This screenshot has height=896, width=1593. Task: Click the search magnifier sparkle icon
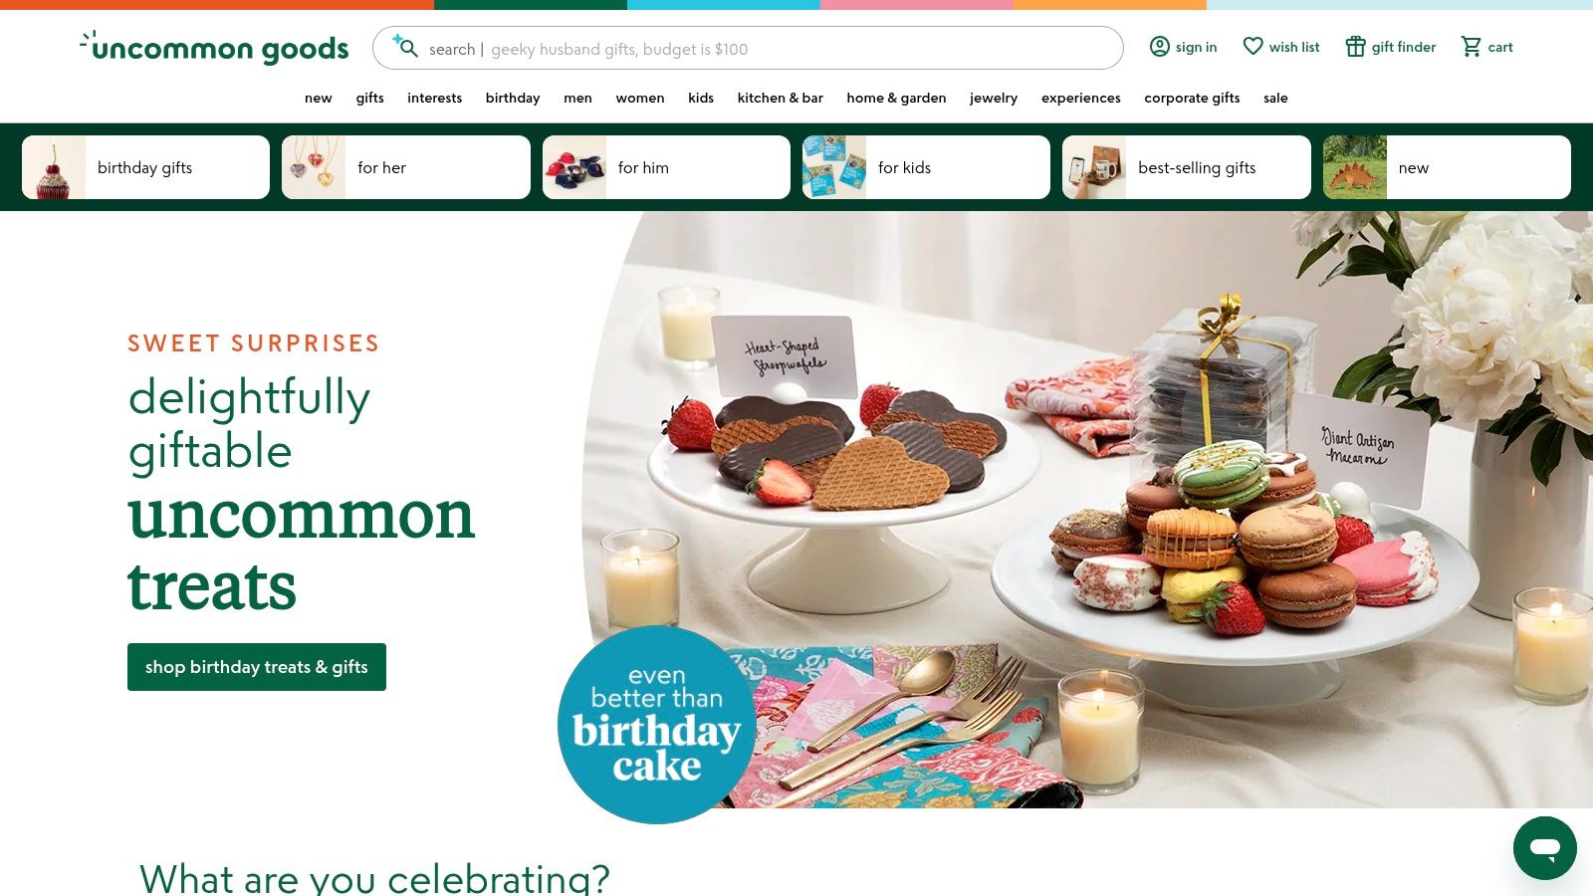[x=405, y=47]
